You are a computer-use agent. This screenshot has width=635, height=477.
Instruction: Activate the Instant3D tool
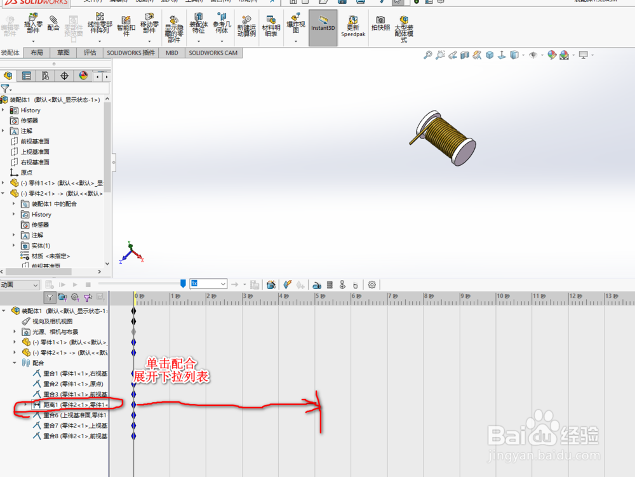(323, 27)
